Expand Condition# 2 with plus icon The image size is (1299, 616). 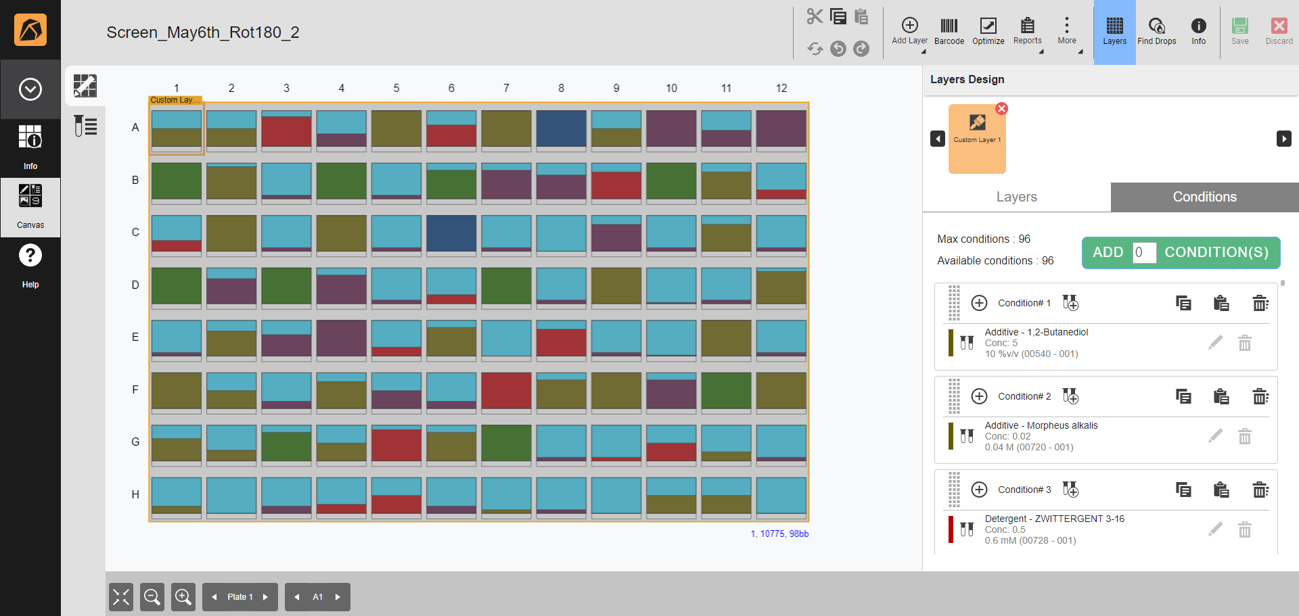[979, 396]
